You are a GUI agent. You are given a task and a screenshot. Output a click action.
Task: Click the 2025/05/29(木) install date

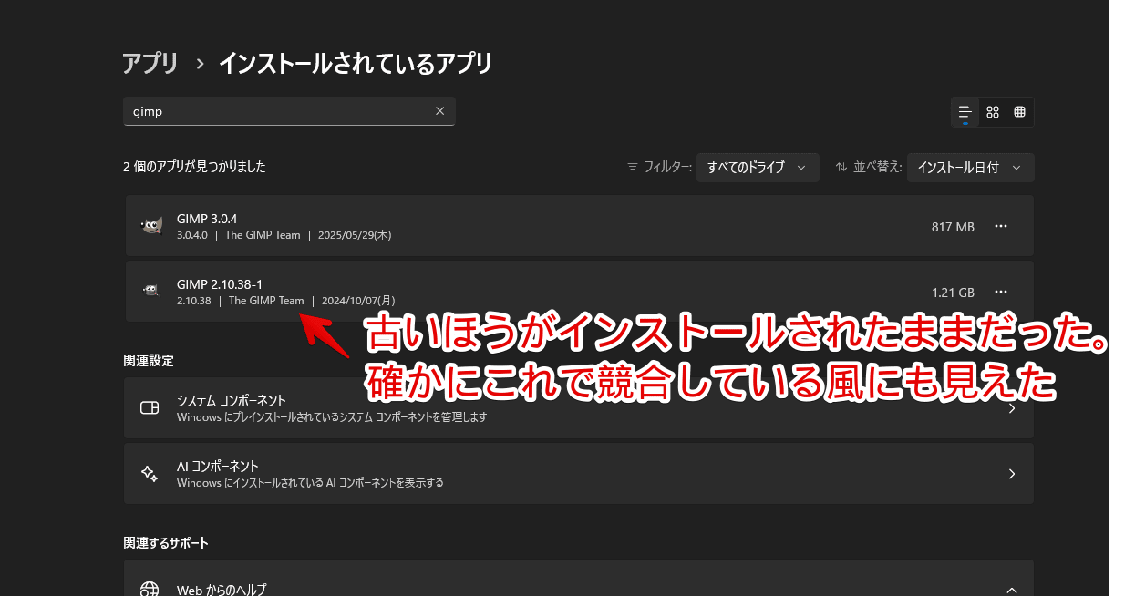coord(355,235)
